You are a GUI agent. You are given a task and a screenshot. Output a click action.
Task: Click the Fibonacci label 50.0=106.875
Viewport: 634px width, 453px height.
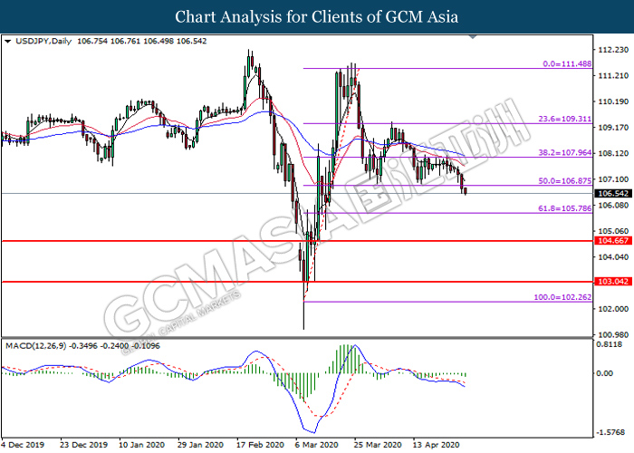565,181
